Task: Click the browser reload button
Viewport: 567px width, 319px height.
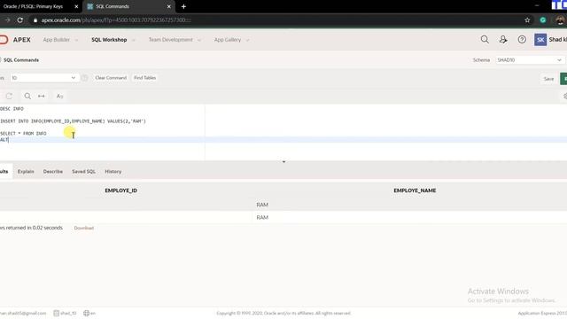Action: (19, 20)
